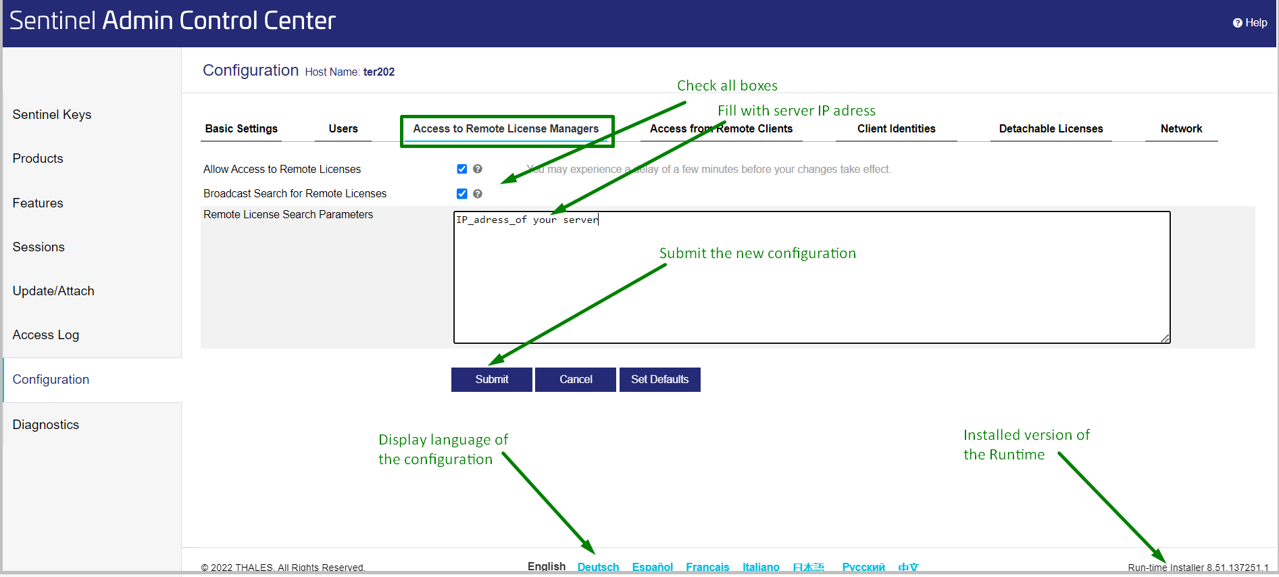
Task: Toggle Broadcast Search for Remote Licenses checkbox
Action: click(462, 194)
